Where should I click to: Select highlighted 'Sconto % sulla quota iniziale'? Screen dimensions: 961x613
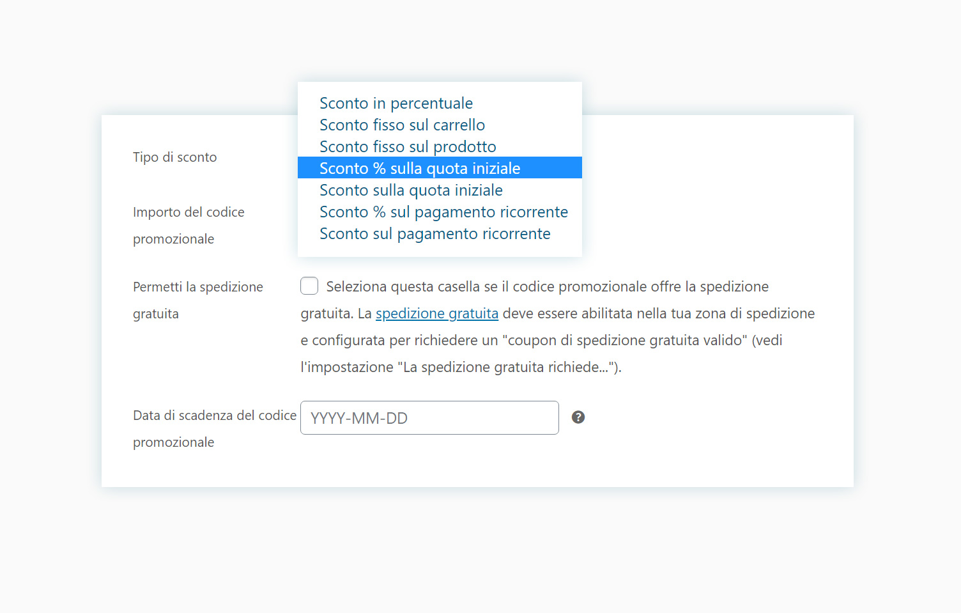(440, 168)
